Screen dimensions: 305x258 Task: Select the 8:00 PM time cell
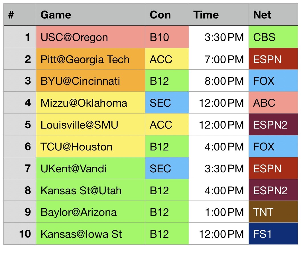(x=219, y=81)
